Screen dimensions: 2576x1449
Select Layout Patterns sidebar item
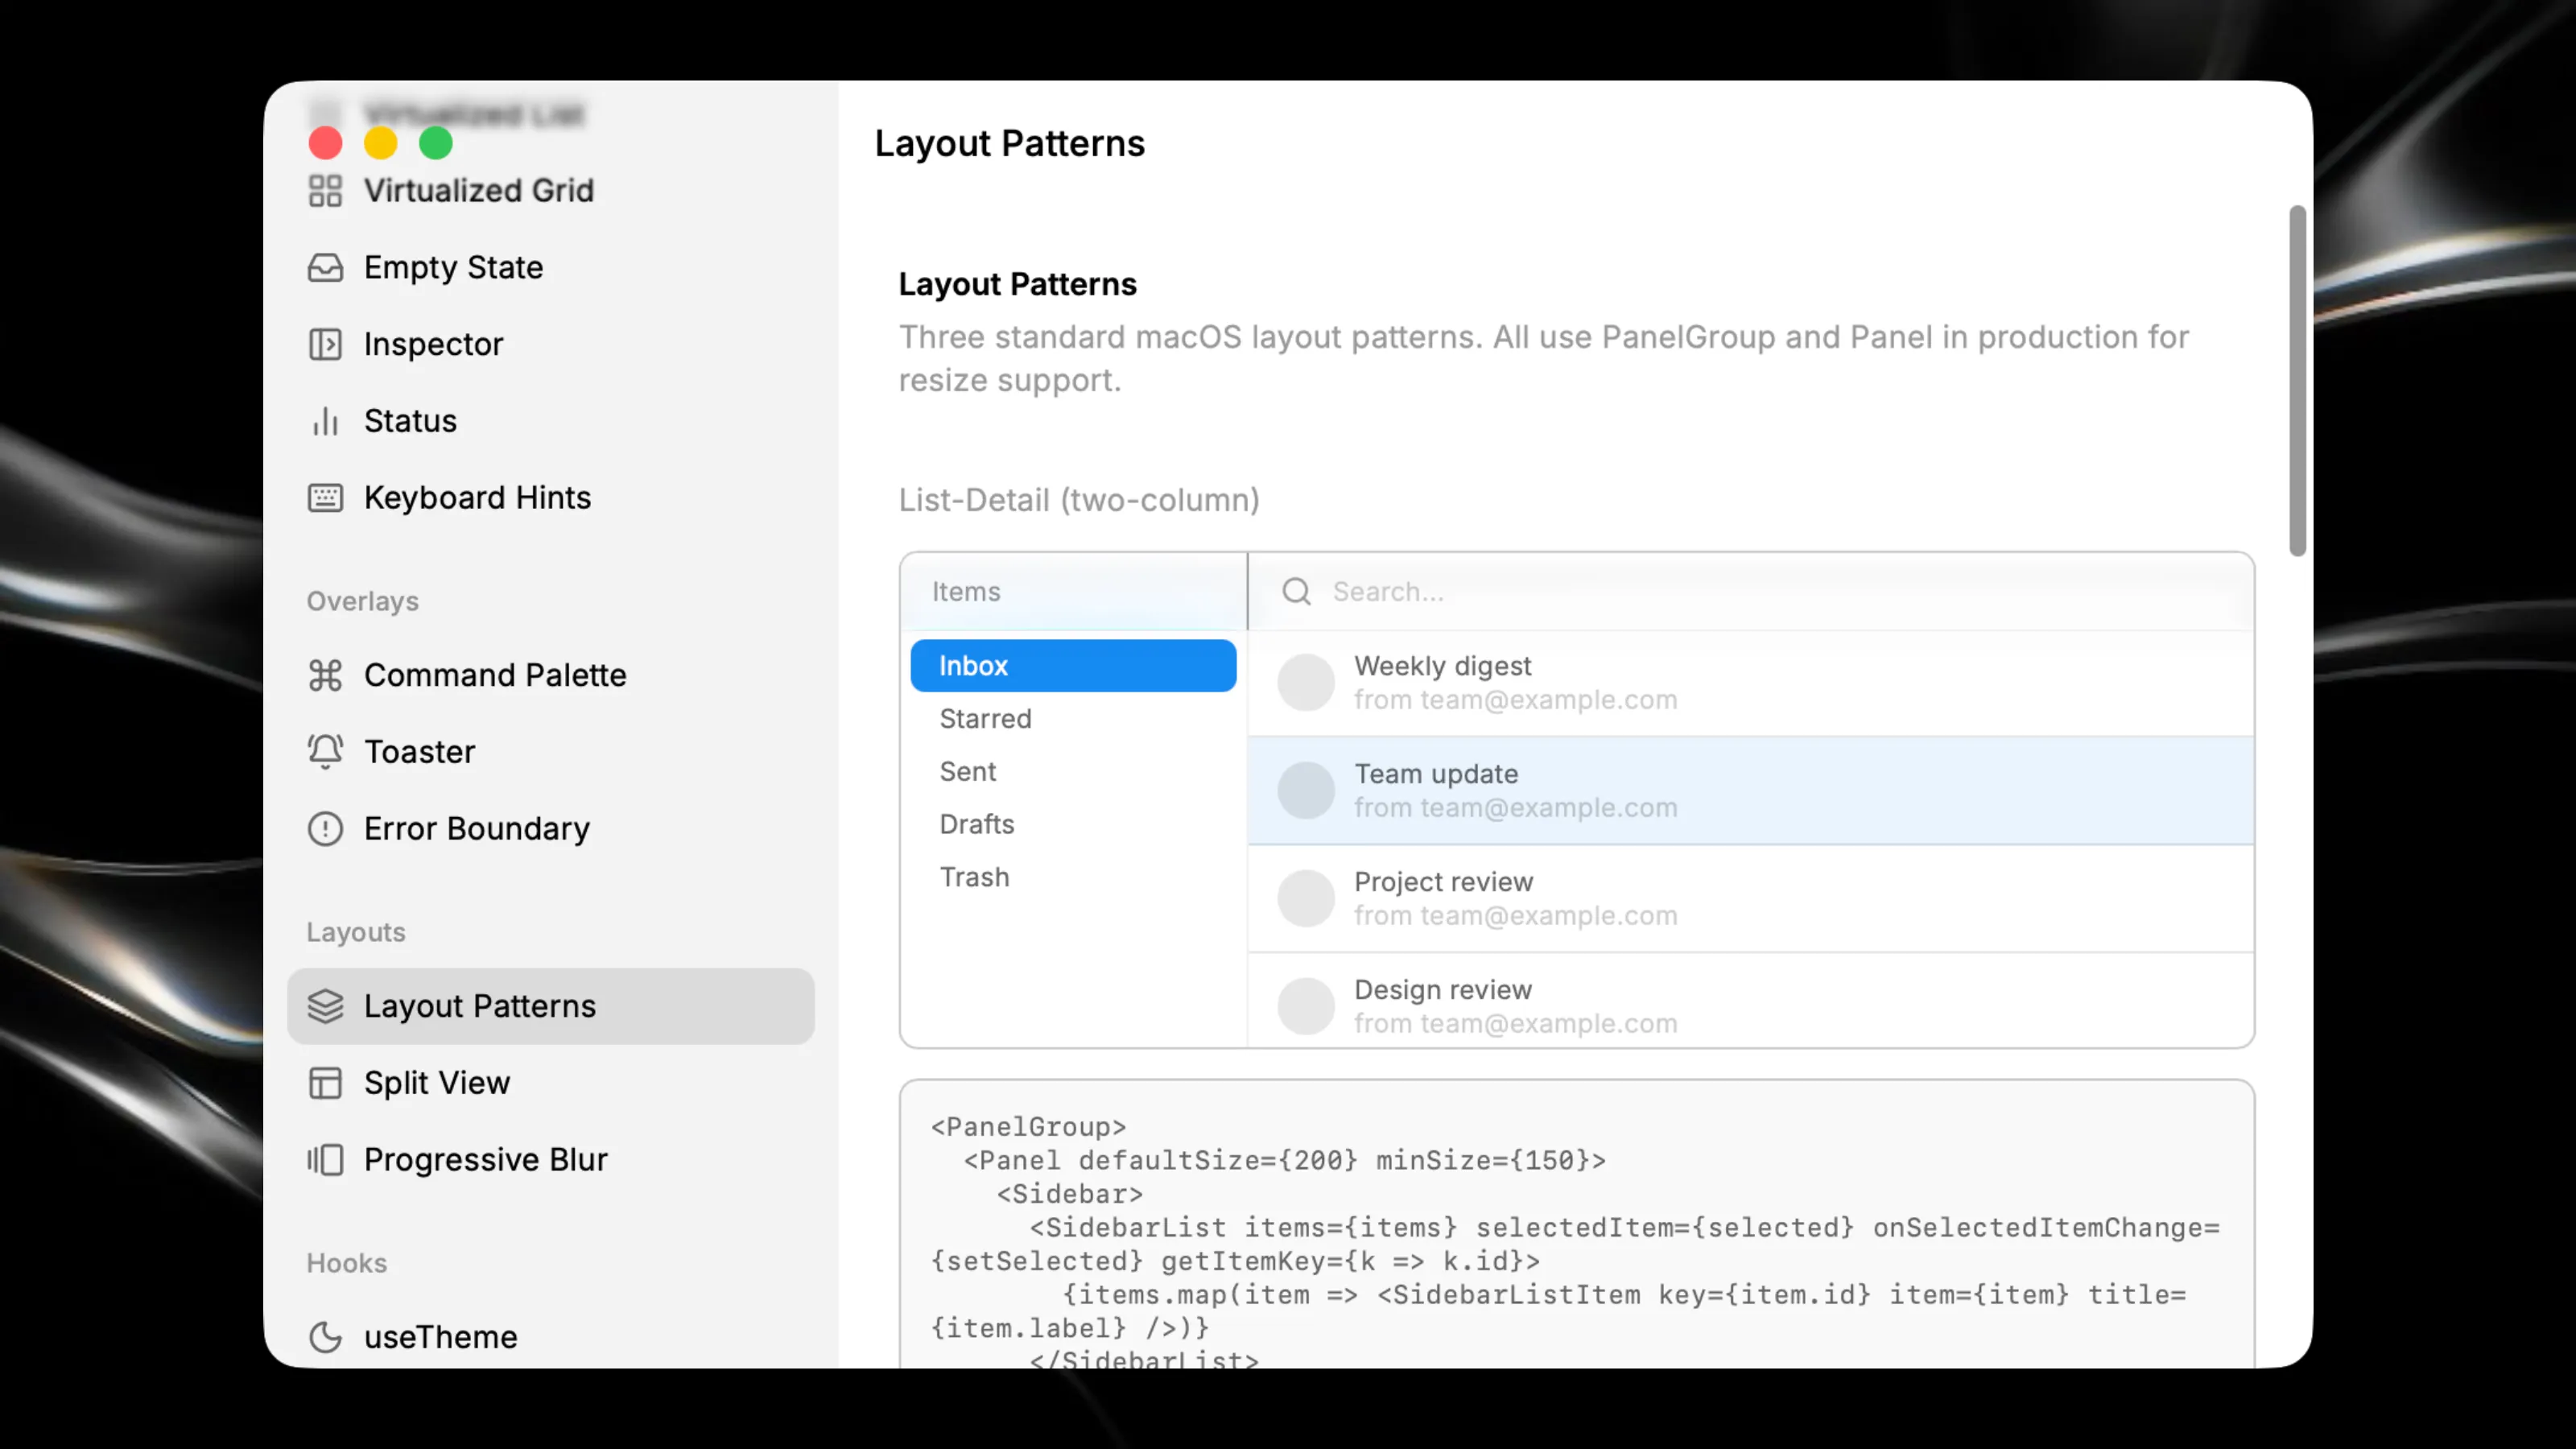click(x=550, y=1006)
